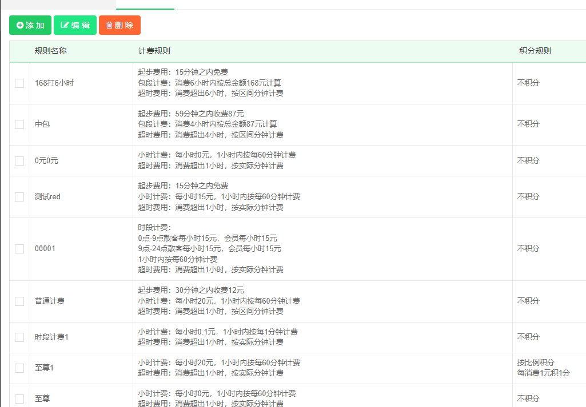Click text 9点-24点散客每小时15元

pos(180,248)
